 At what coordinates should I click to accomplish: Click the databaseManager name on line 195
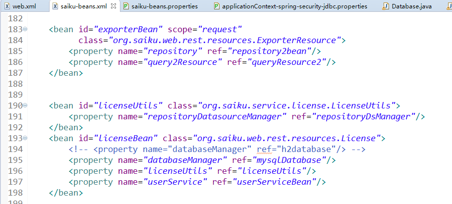(x=184, y=160)
